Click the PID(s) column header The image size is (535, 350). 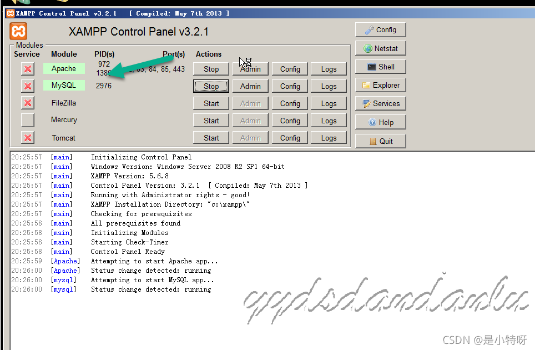[104, 54]
